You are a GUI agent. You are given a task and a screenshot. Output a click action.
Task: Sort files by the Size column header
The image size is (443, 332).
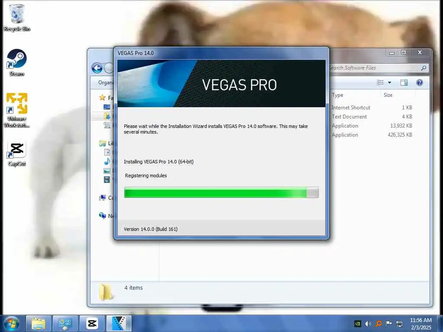coord(388,95)
